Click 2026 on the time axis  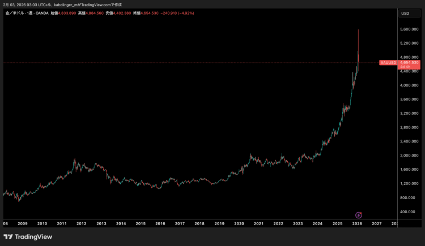click(357, 224)
